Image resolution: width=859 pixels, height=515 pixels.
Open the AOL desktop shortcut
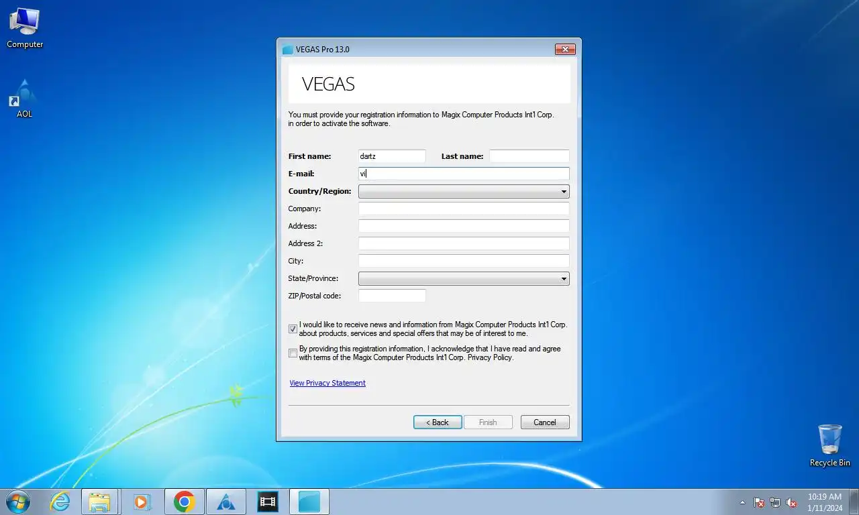pyautogui.click(x=24, y=98)
